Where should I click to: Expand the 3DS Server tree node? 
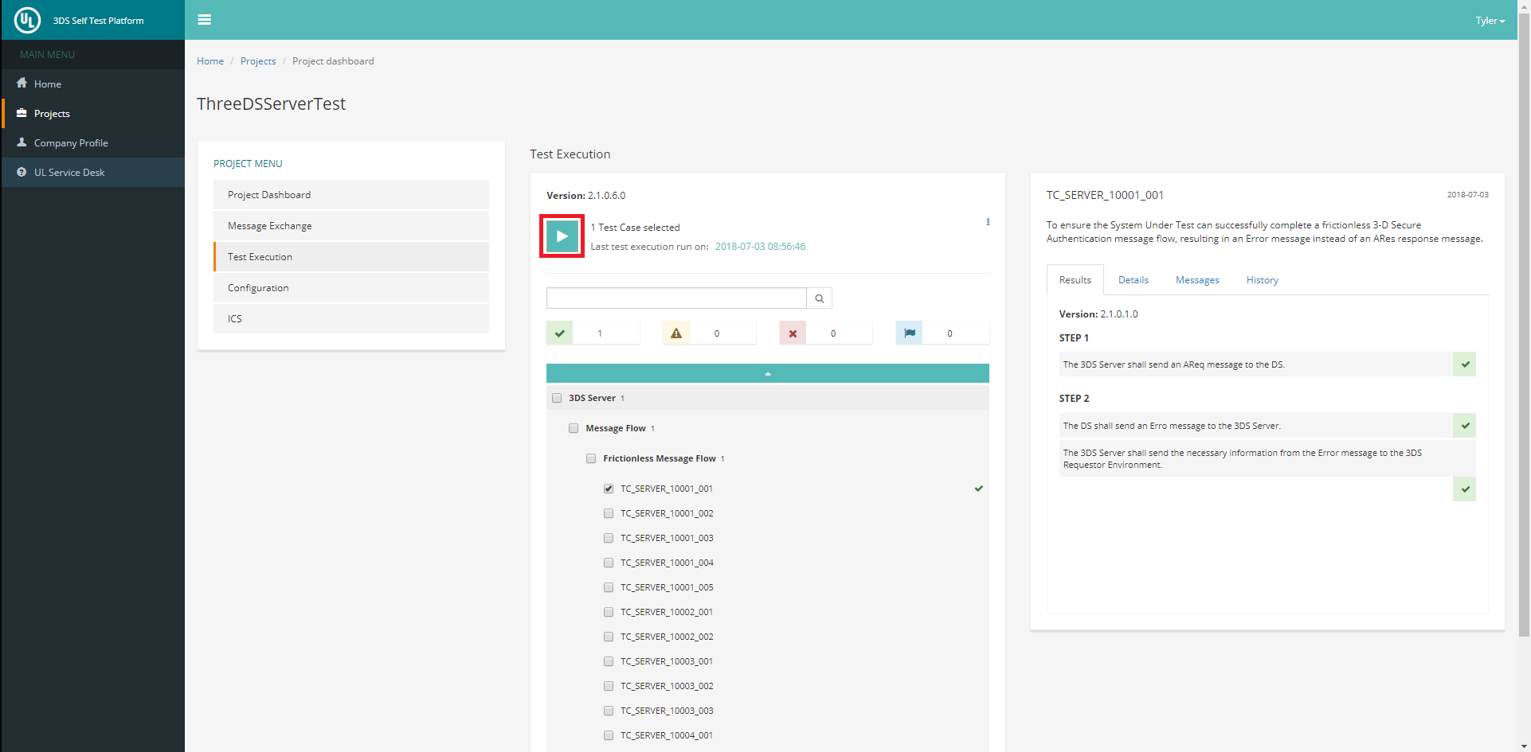click(x=592, y=398)
